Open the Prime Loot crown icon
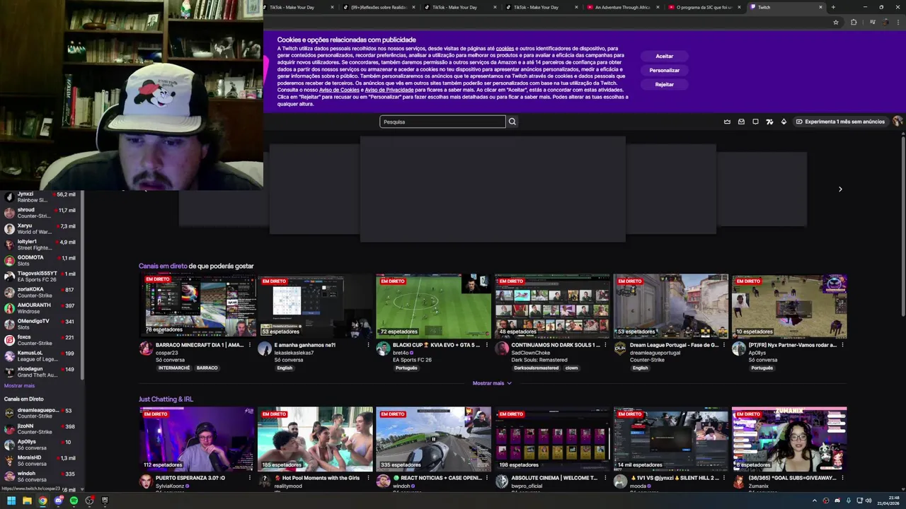 [727, 122]
